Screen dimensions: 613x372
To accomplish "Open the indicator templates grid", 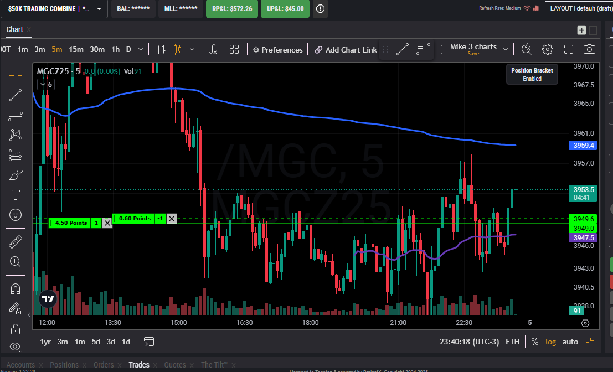I will [x=234, y=50].
